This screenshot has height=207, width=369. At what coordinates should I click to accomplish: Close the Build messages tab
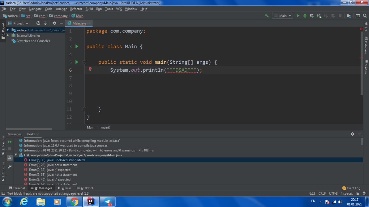point(38,134)
